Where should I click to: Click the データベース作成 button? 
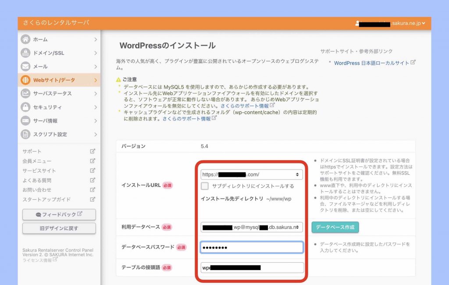[335, 227]
